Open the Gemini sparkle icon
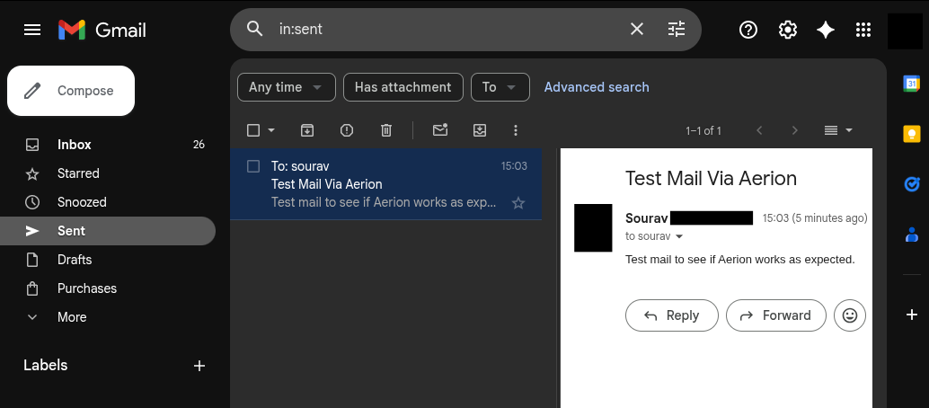The image size is (929, 408). pyautogui.click(x=826, y=30)
